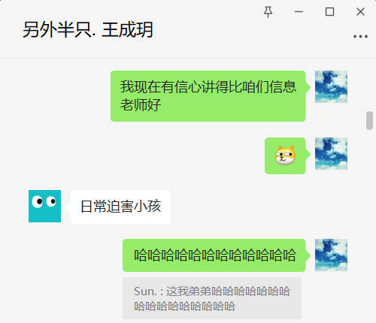Click scrollbar track above the thumb
The width and height of the screenshot is (376, 323).
pos(369,85)
